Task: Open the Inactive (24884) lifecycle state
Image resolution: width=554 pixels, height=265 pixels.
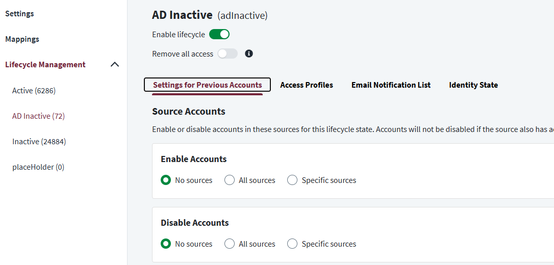Action: coord(39,142)
